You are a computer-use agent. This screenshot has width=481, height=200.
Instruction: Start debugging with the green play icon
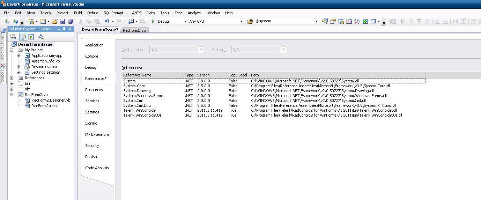coord(153,21)
